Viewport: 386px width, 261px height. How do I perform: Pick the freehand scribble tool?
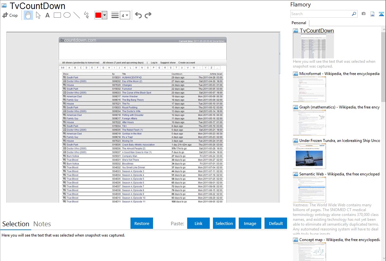[86, 15]
